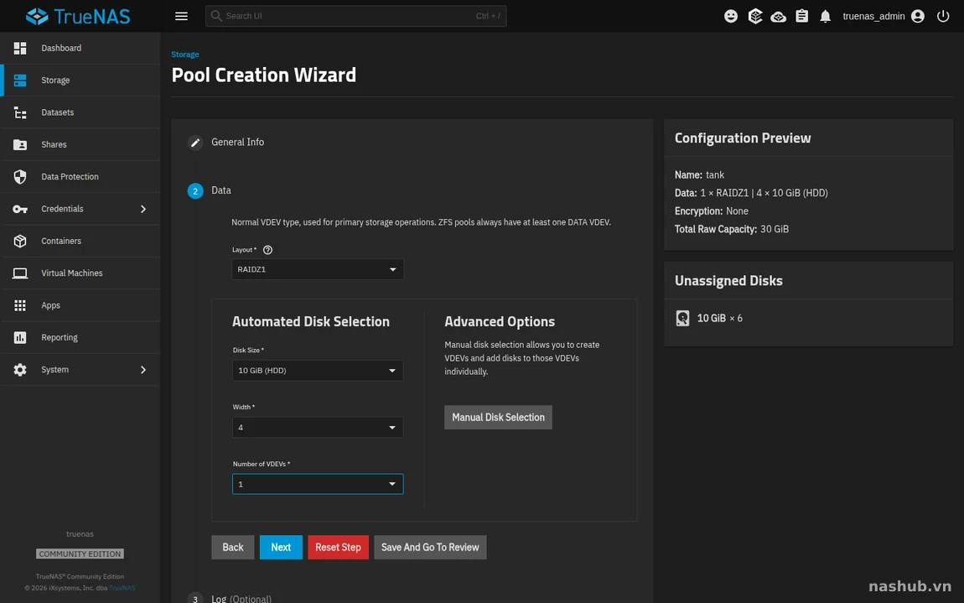The image size is (964, 603).
Task: Open the Layout RAIDZ1 dropdown
Action: pyautogui.click(x=318, y=269)
